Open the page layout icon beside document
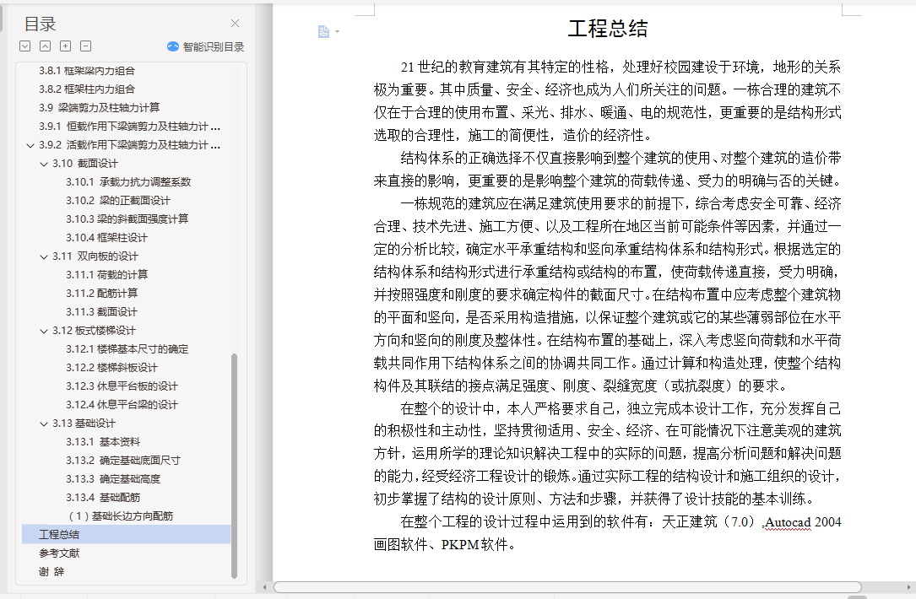The width and height of the screenshot is (916, 599). tap(323, 31)
